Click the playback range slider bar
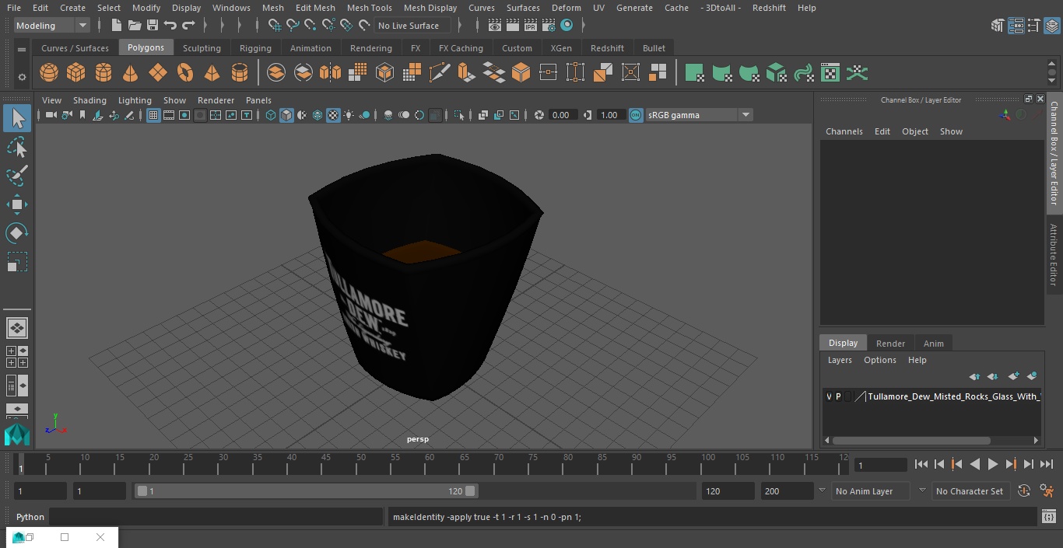 pos(306,491)
